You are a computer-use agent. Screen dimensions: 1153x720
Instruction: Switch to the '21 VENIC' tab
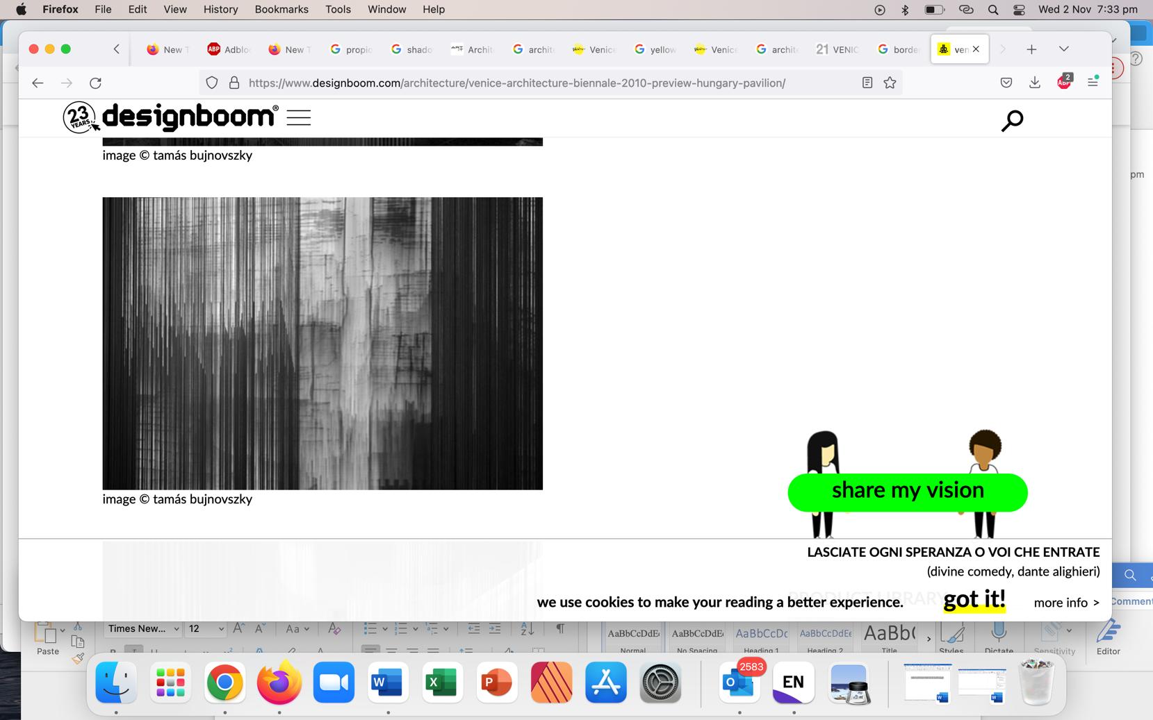837,49
